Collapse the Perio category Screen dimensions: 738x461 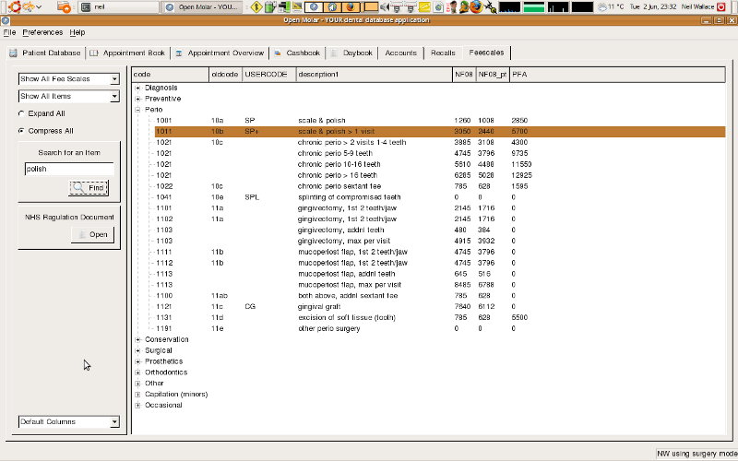[x=137, y=110]
